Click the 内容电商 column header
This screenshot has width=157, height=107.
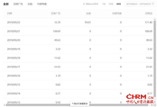click(117, 13)
